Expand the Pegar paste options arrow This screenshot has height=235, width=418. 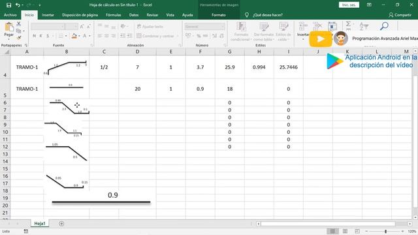click(x=8, y=39)
